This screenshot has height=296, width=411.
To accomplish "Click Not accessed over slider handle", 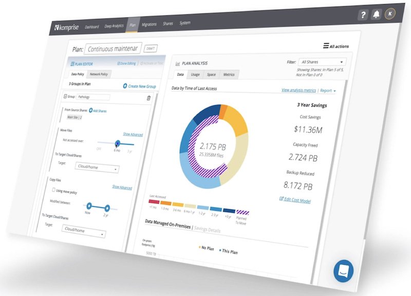I will (118, 143).
